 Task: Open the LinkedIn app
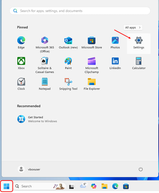tap(115, 64)
